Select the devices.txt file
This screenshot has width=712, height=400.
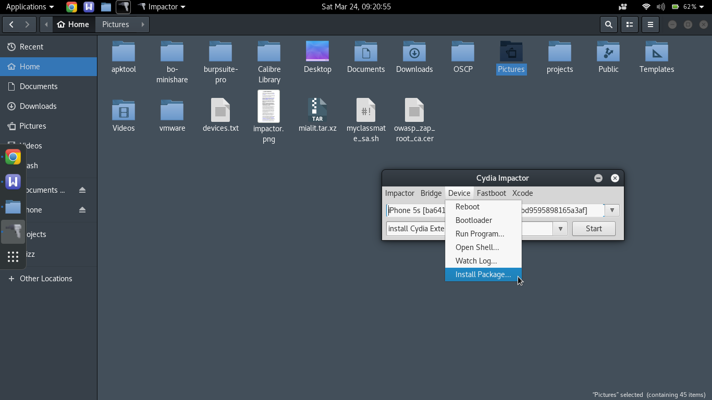[220, 116]
